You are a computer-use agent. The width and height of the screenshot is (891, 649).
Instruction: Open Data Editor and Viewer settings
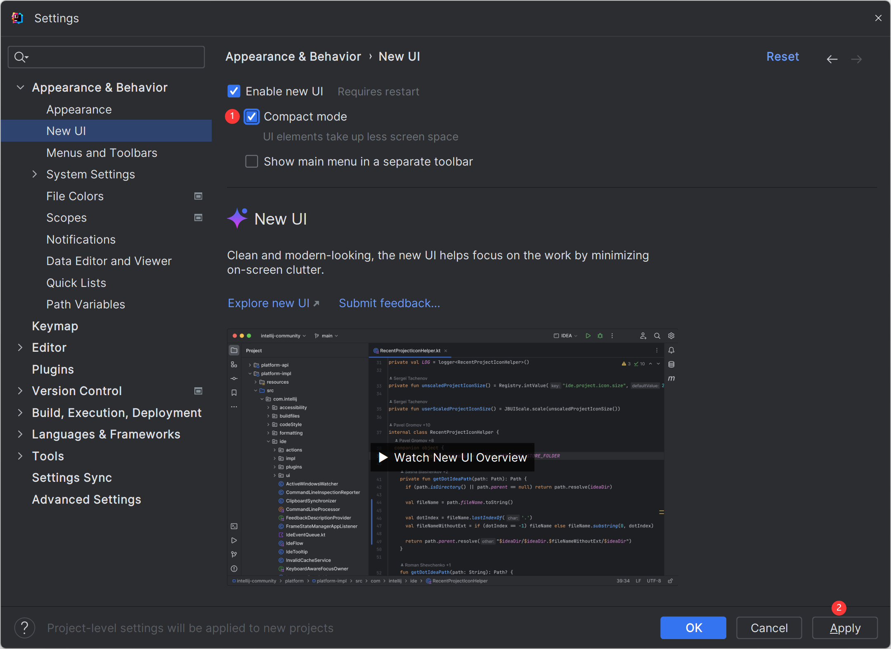[x=109, y=261]
